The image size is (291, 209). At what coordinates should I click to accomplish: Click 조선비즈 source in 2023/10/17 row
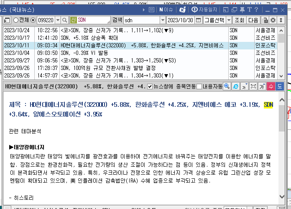coord(265,38)
